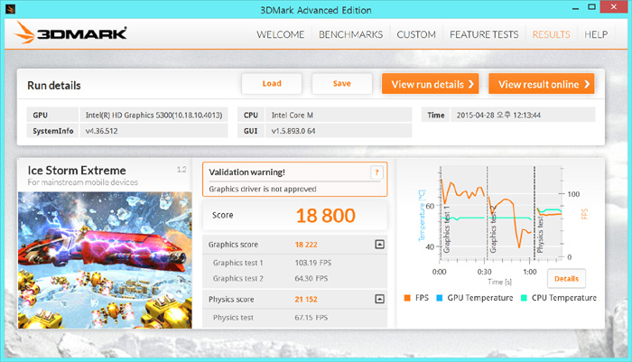Click the chart Details button
This screenshot has height=362, width=632.
point(566,279)
